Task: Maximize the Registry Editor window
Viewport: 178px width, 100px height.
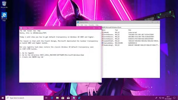Action: [x=152, y=22]
